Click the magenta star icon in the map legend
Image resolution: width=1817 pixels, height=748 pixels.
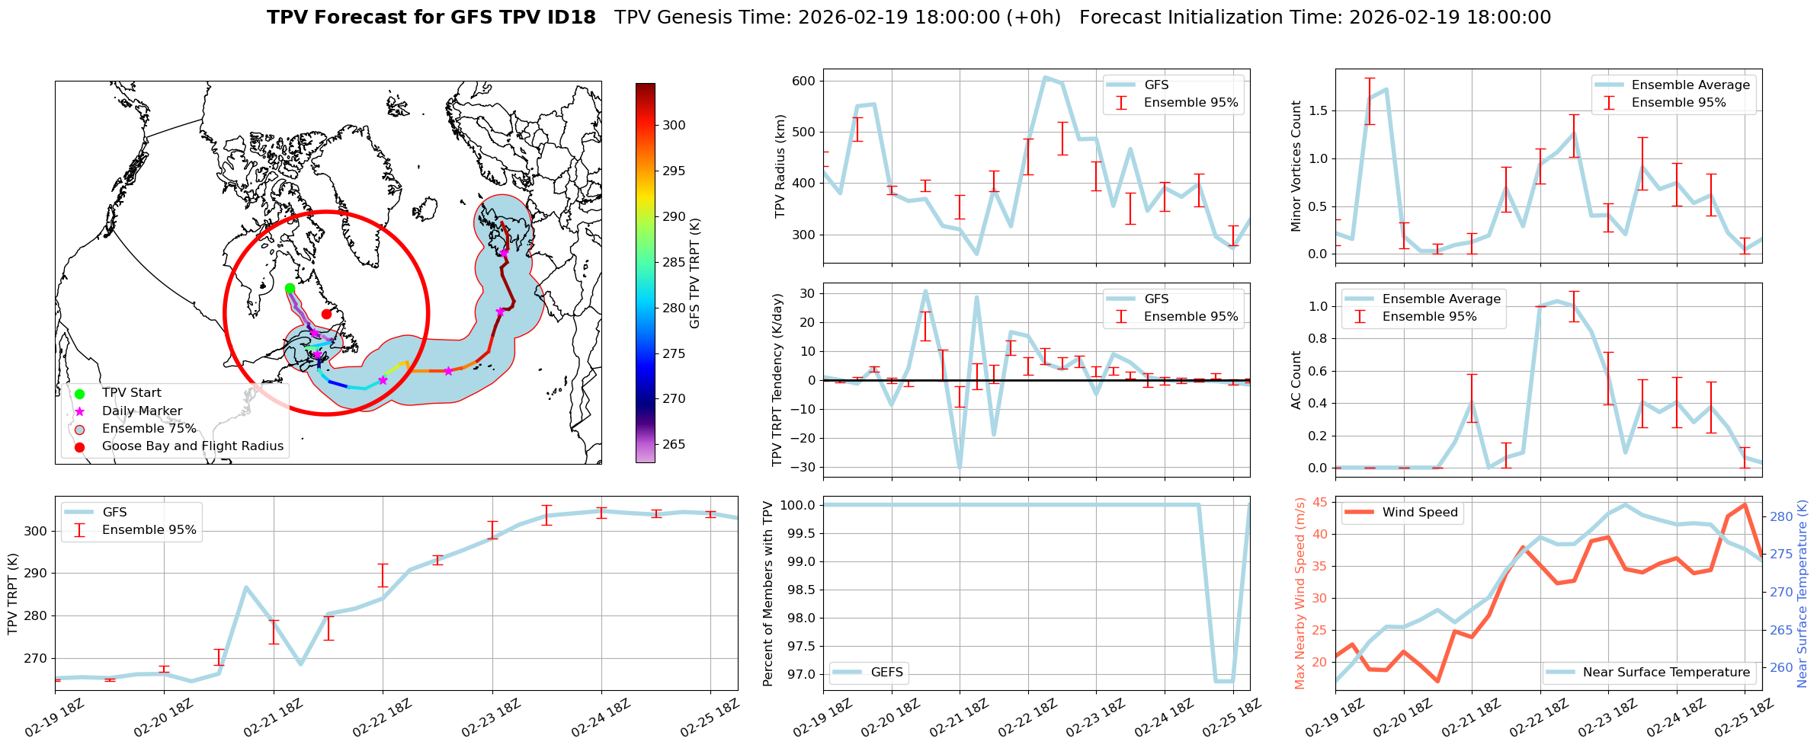(x=80, y=411)
